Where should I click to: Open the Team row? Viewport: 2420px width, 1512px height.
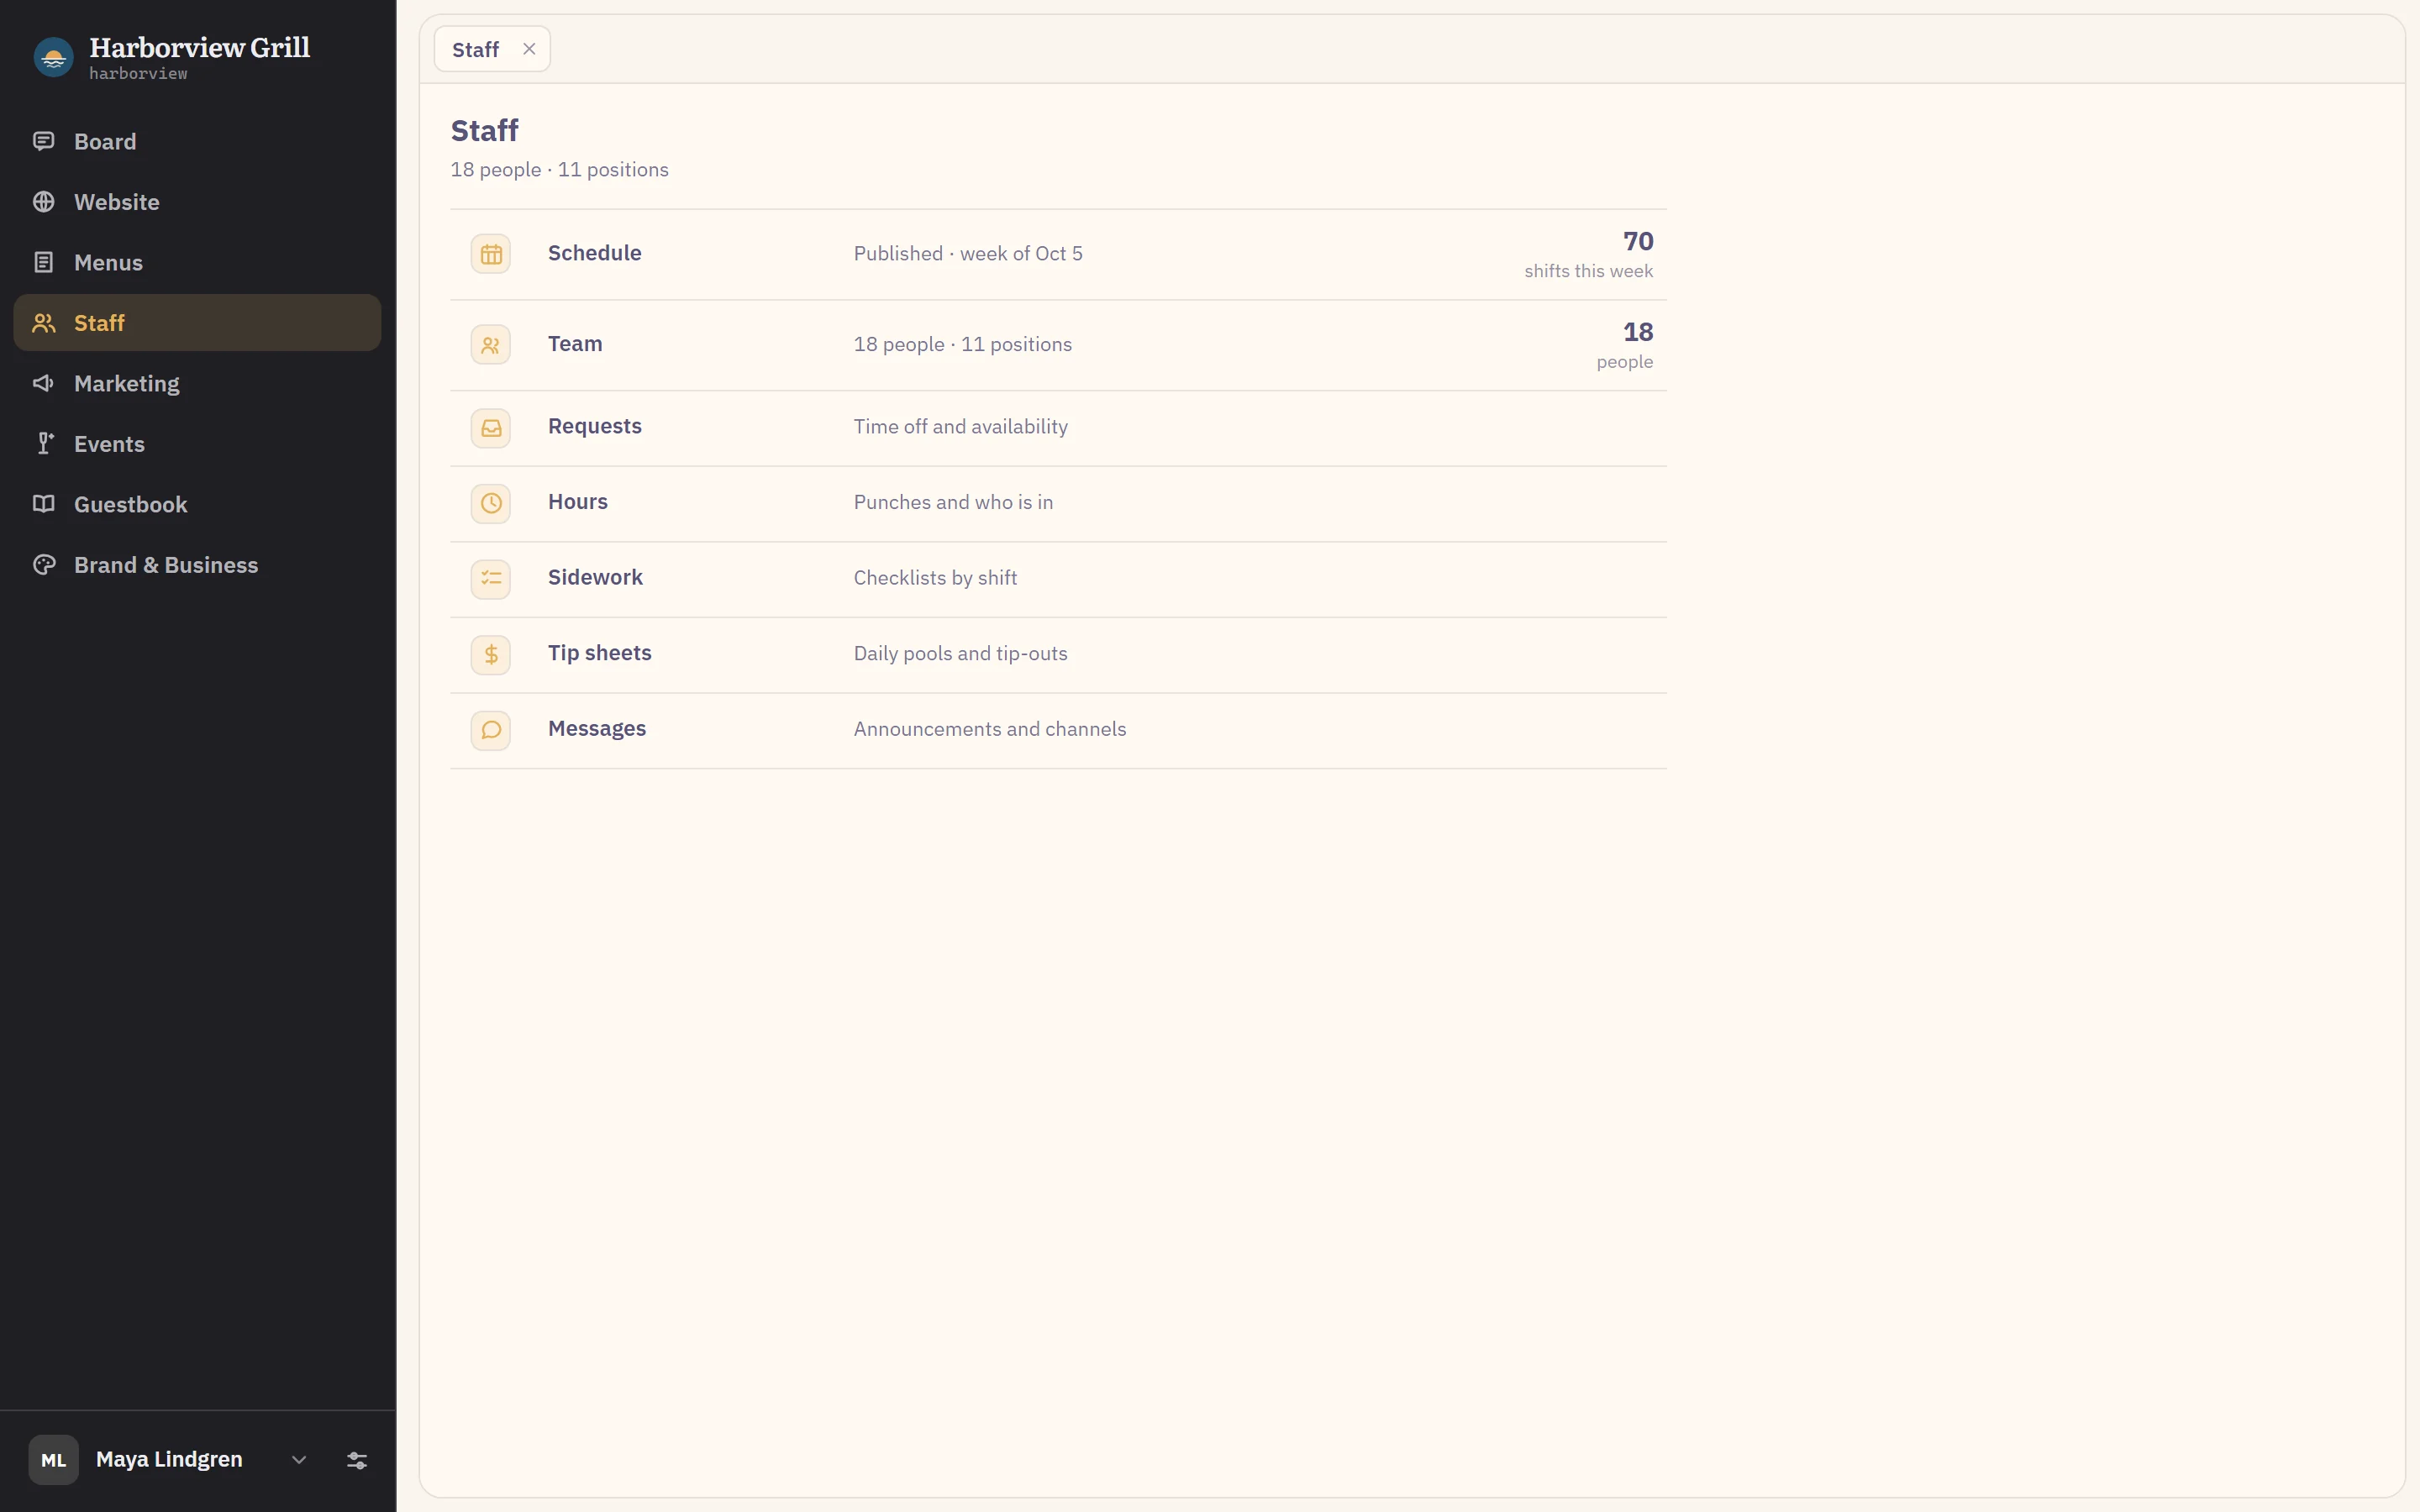click(x=1058, y=345)
